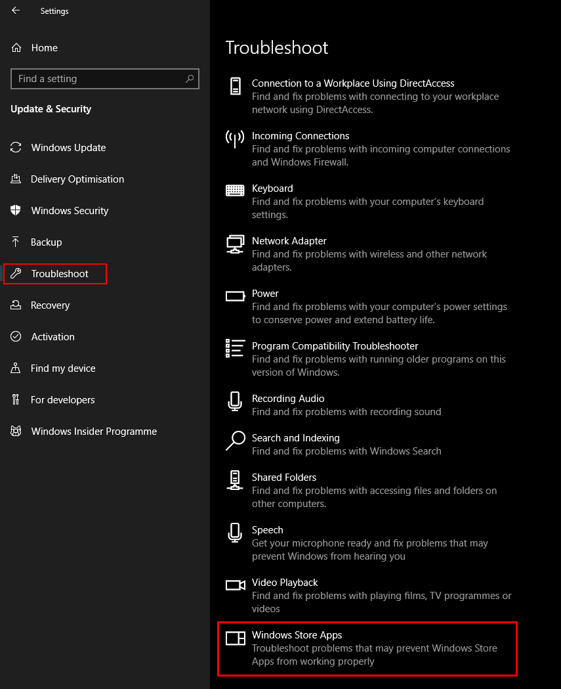
Task: Select Troubleshoot in the sidebar
Action: pyautogui.click(x=60, y=274)
